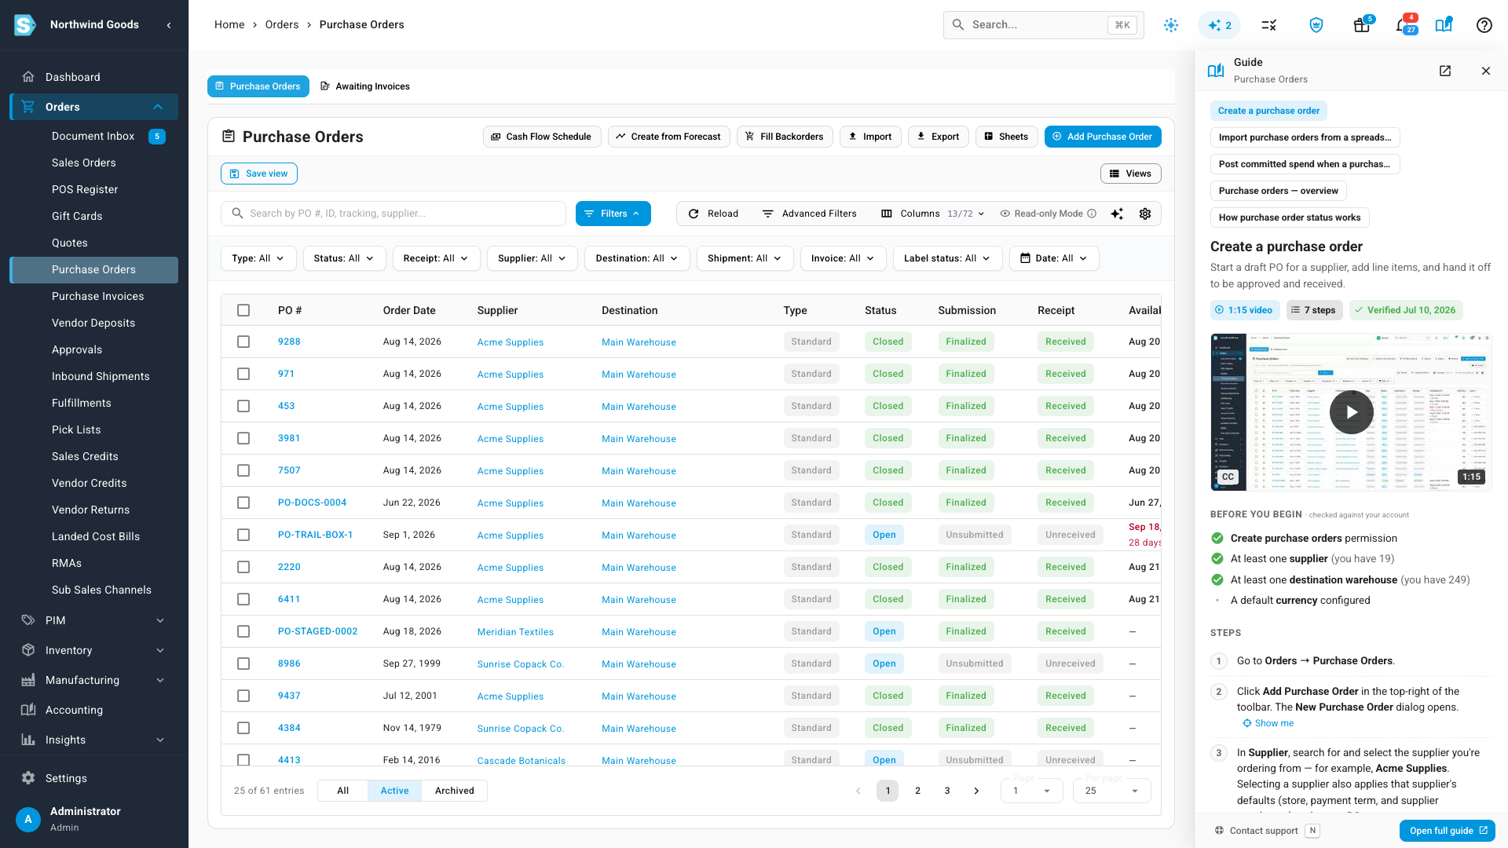Select the checkbox for PO 9288

click(243, 342)
